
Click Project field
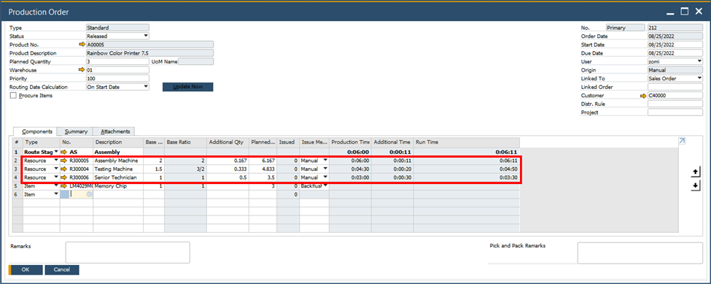pyautogui.click(x=675, y=112)
